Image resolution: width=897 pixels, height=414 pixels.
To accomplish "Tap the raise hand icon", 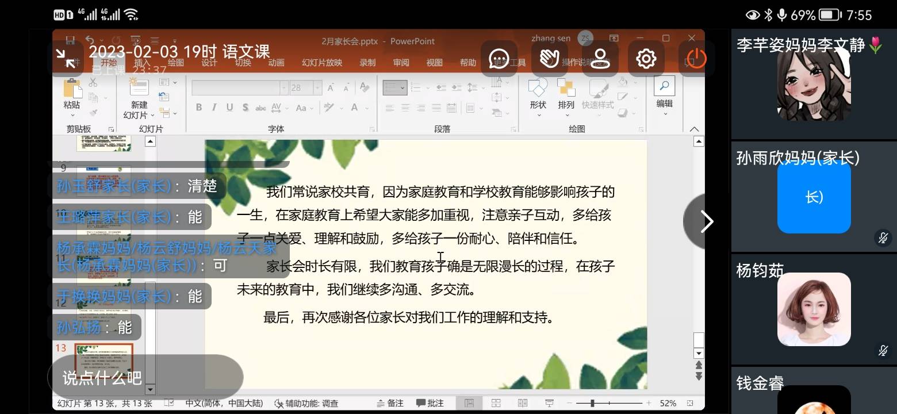I will point(549,59).
